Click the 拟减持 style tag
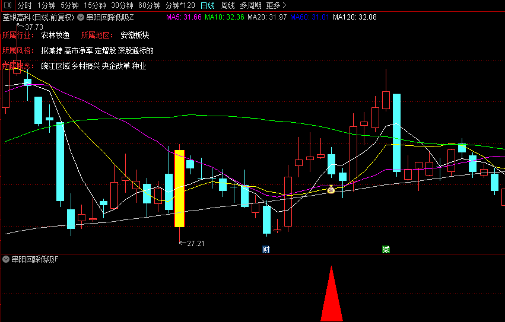505x322 pixels. pos(52,50)
